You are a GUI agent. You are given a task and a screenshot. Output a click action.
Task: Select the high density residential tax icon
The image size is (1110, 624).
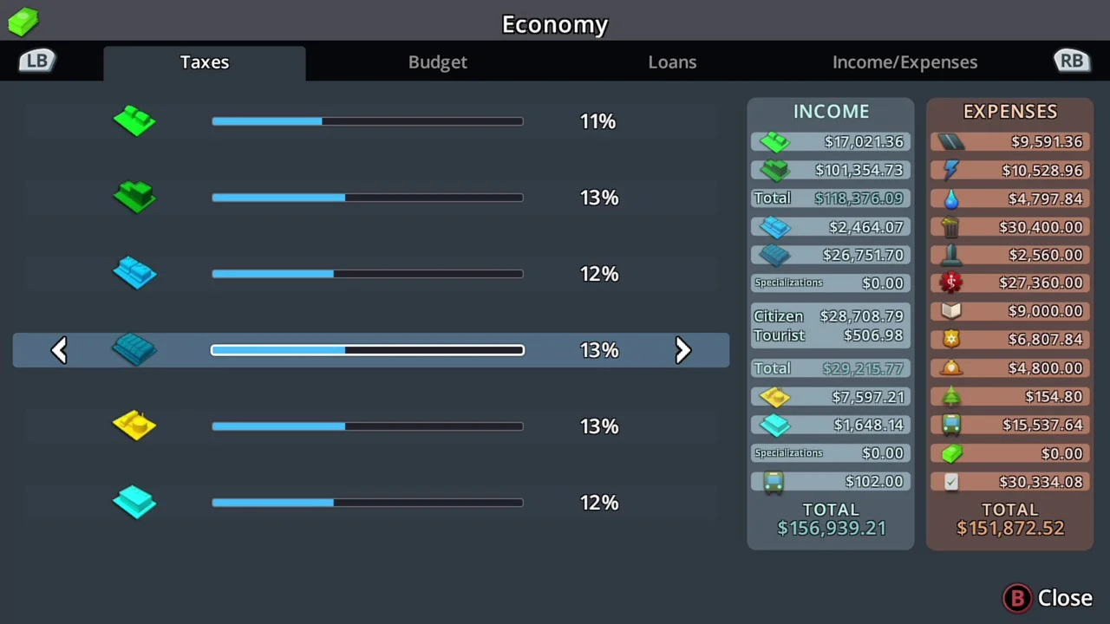coord(134,198)
